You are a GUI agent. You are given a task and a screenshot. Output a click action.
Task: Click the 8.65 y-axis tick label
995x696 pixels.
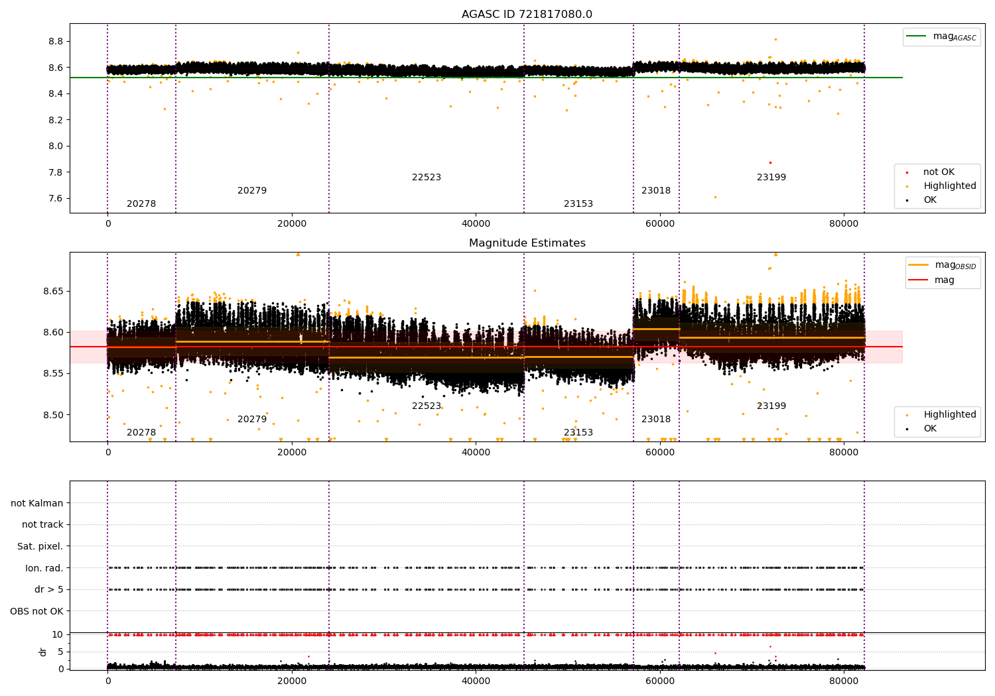coord(53,292)
